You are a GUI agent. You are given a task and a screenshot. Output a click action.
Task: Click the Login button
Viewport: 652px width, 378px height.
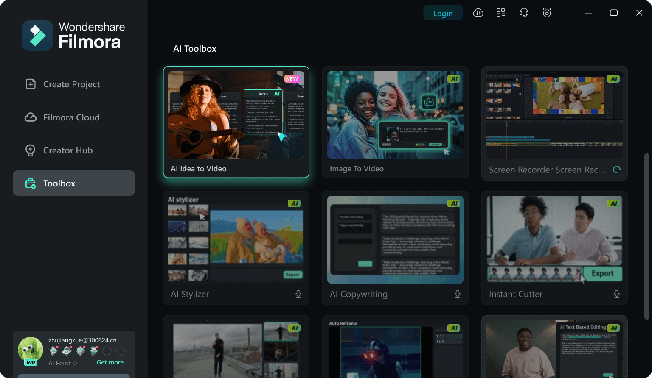[443, 13]
